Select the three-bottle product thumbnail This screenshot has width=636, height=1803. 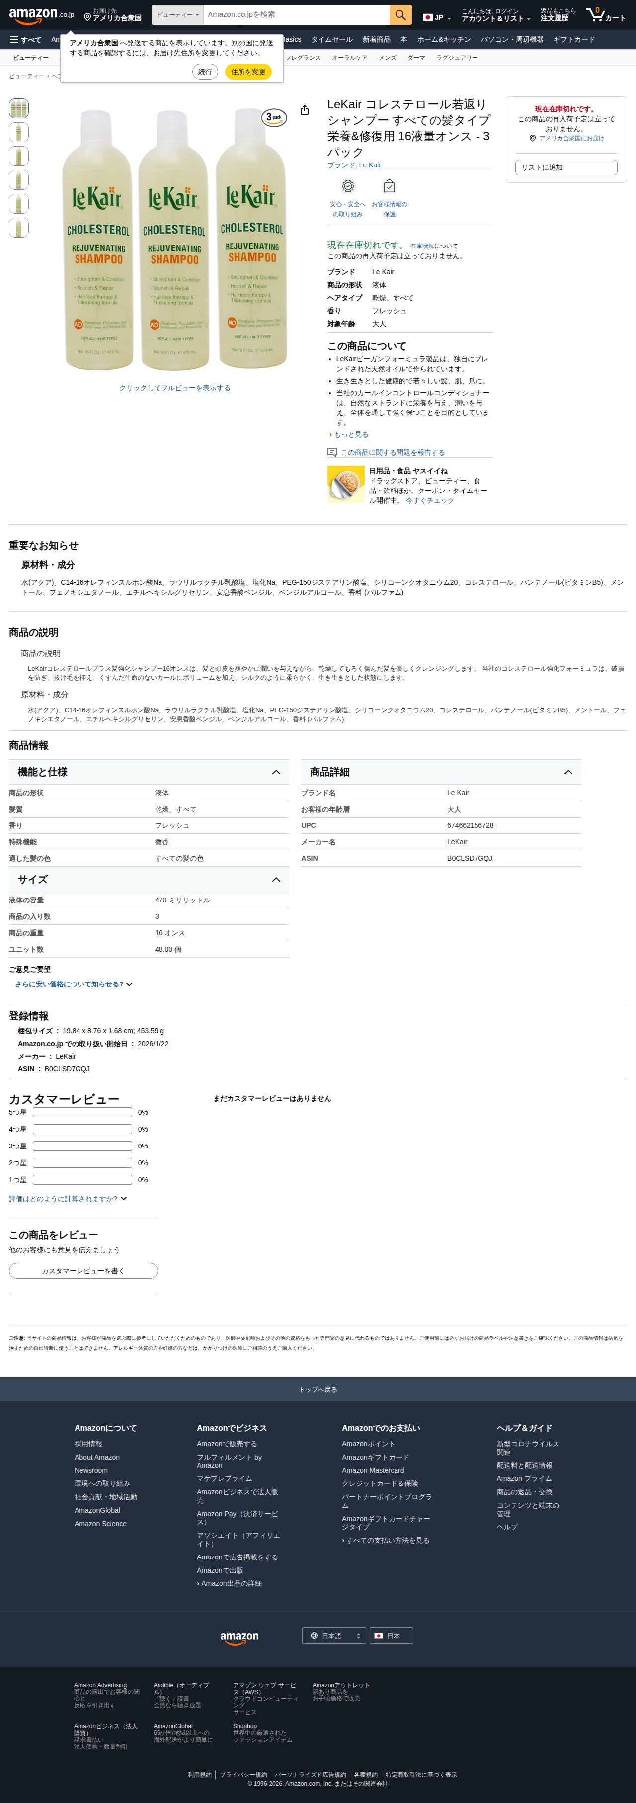pyautogui.click(x=19, y=108)
